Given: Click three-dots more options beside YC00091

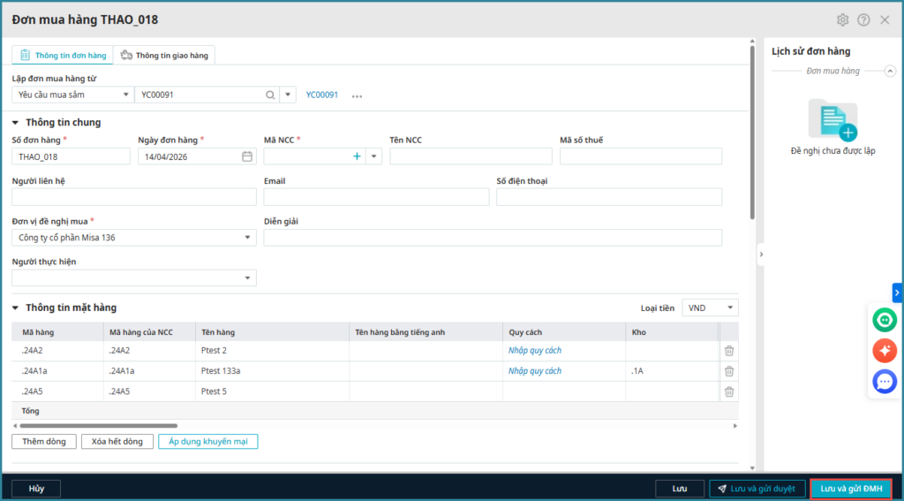Looking at the screenshot, I should 358,95.
